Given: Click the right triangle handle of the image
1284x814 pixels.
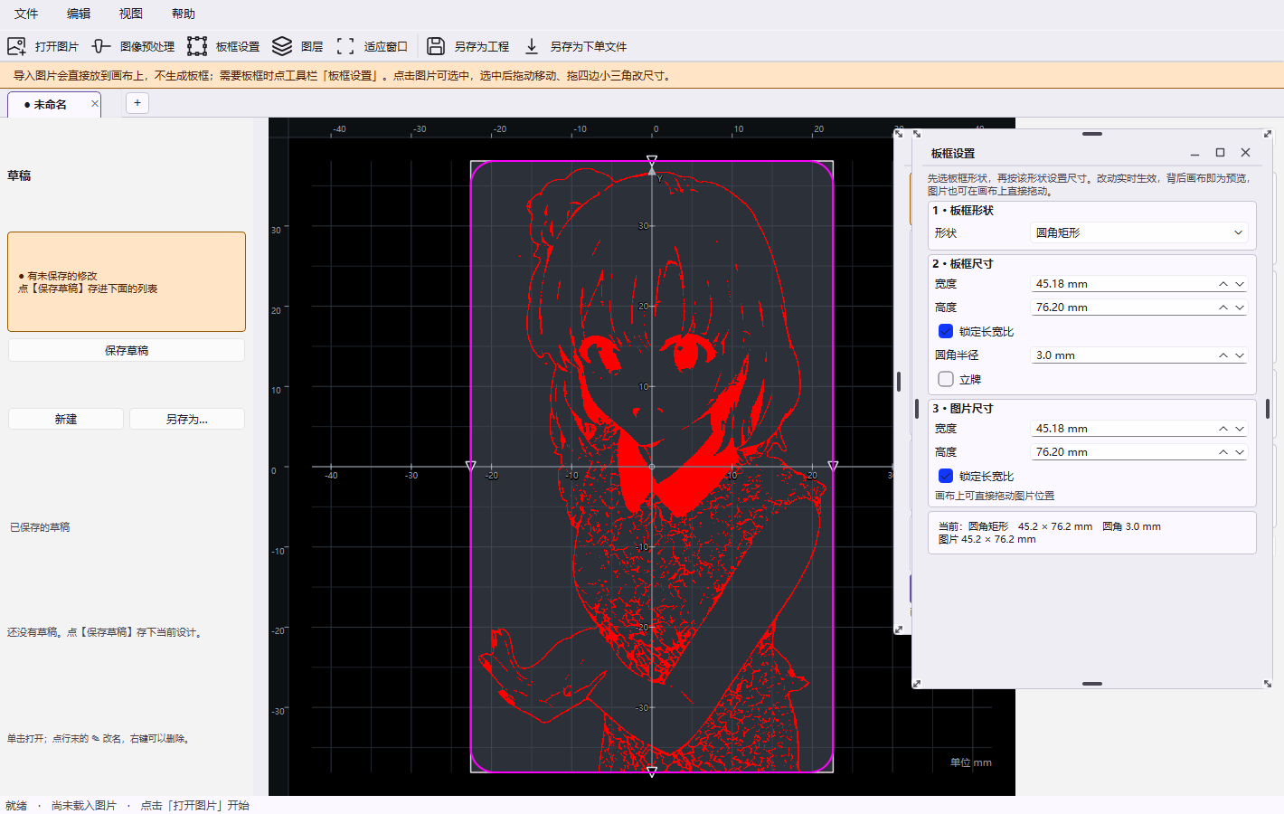Looking at the screenshot, I should tap(833, 466).
